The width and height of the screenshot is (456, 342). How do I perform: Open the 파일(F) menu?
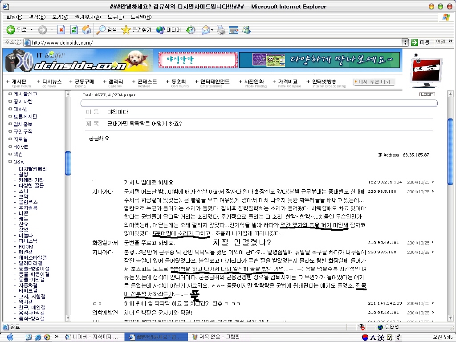pos(15,17)
